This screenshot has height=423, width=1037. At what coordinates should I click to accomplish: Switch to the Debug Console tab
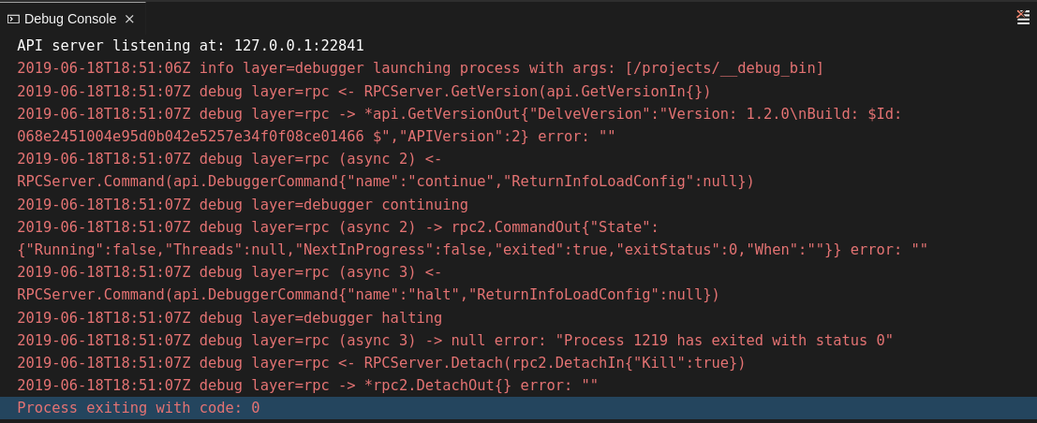(x=70, y=19)
